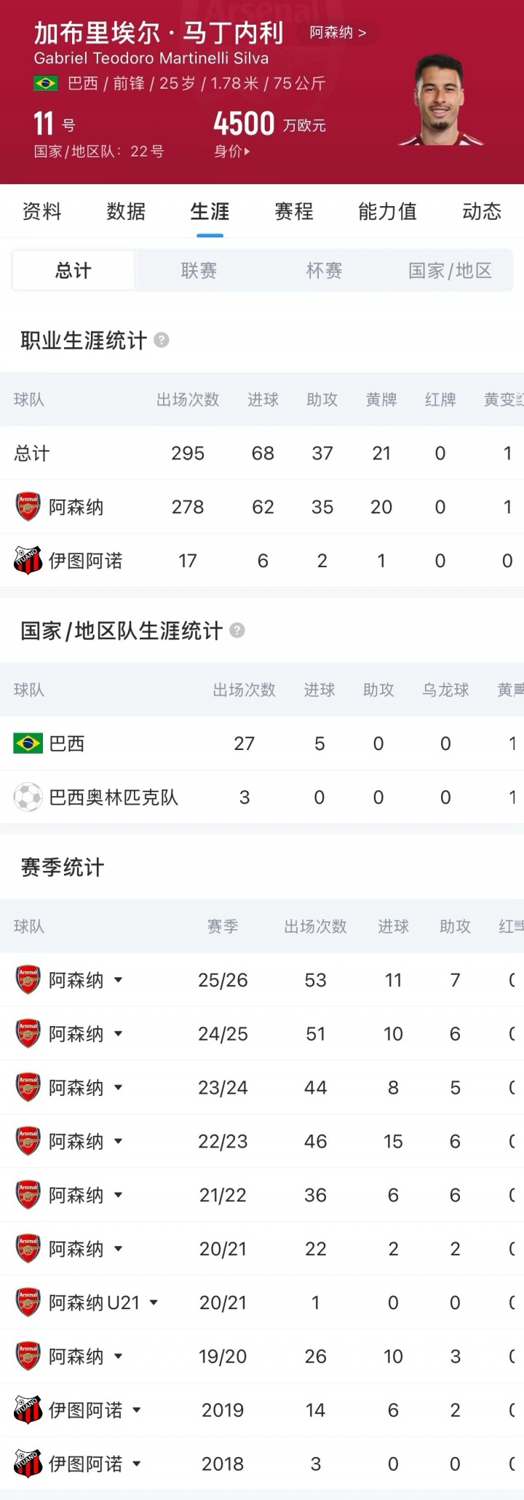Select the 国家/地区 filter segment
Image resolution: width=524 pixels, height=1500 pixels.
(x=450, y=271)
